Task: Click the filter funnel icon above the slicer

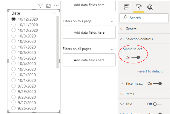Action: (40, 6)
